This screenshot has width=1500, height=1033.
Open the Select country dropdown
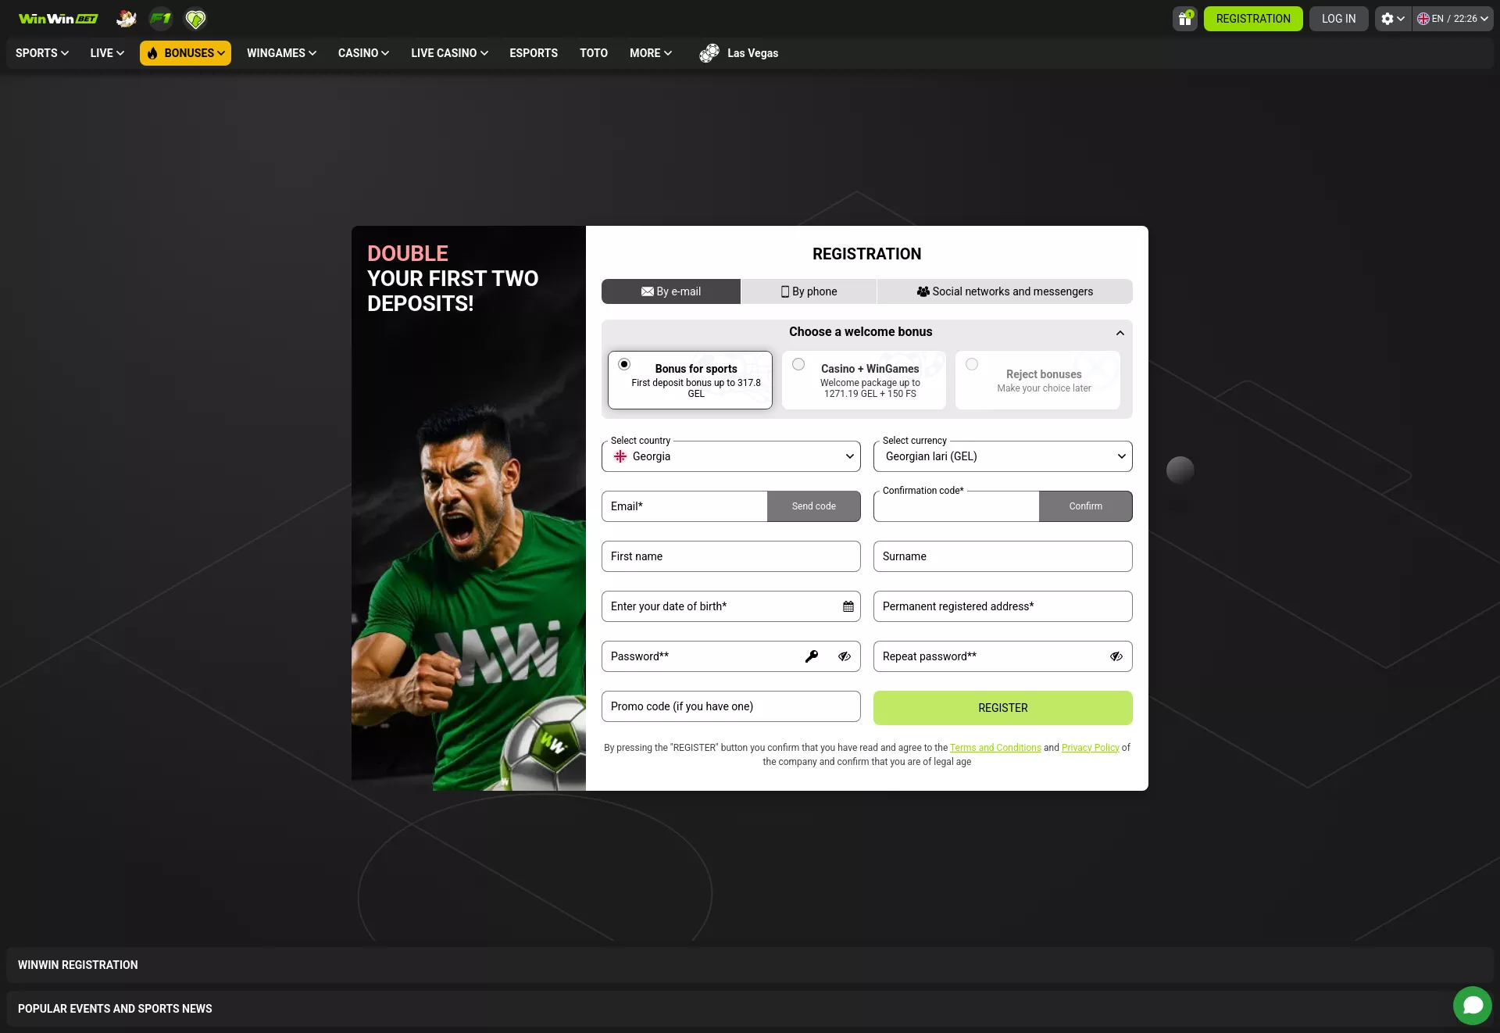pos(731,456)
